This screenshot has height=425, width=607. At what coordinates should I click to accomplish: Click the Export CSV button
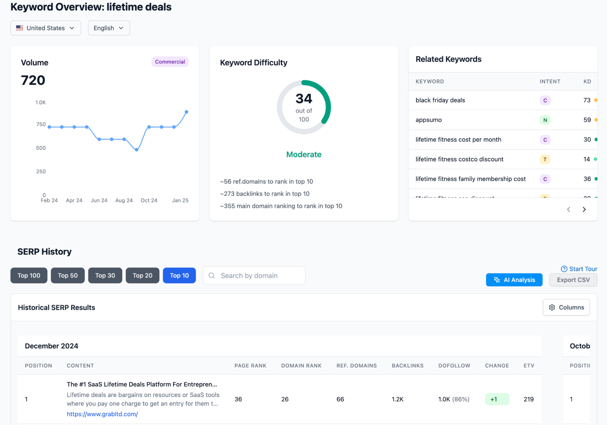pyautogui.click(x=573, y=280)
